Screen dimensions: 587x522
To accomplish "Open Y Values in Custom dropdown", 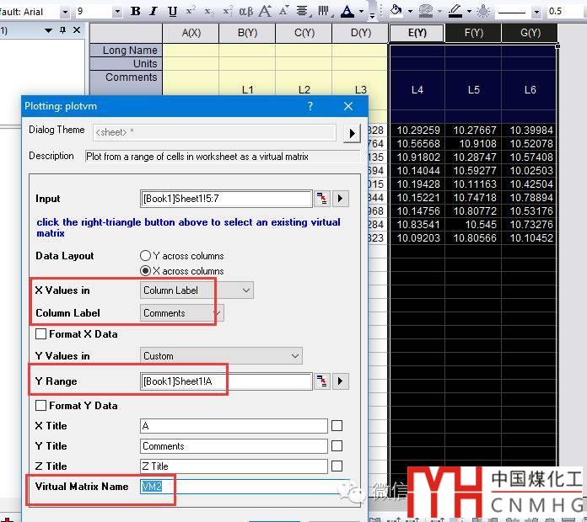I will click(221, 356).
